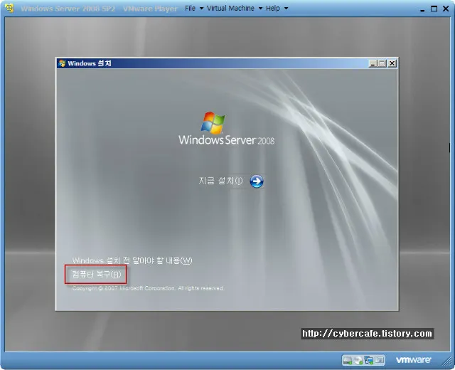Click the Microsoft copyright 2007 text

pos(148,288)
